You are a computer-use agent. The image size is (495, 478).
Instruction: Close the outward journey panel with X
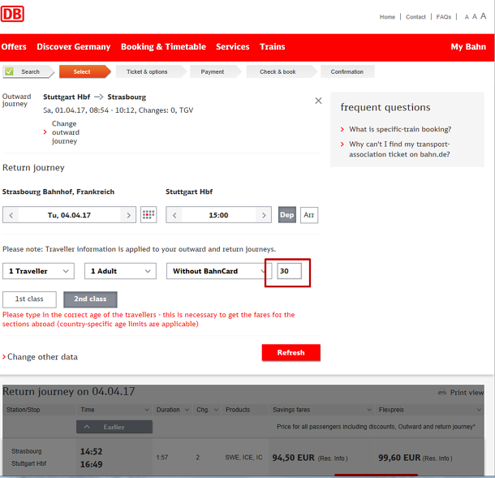pyautogui.click(x=318, y=101)
